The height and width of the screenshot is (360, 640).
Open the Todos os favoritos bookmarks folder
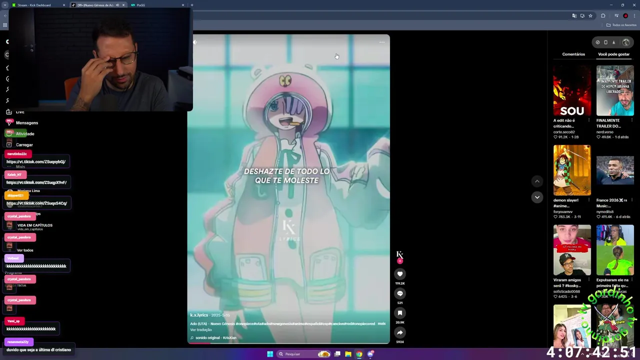coord(621,25)
